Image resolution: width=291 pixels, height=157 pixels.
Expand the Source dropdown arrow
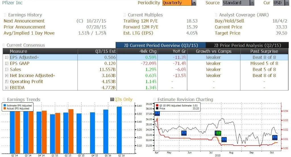252,3
